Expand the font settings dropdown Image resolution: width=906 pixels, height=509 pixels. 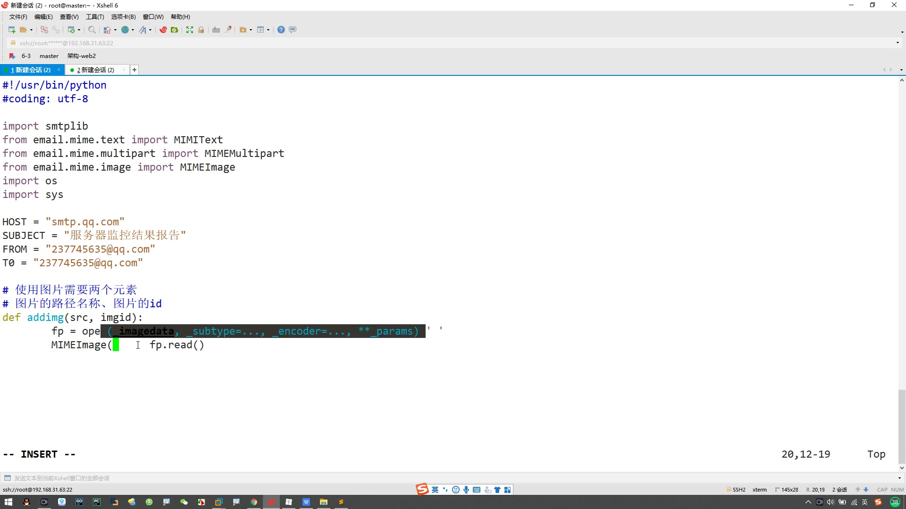point(150,30)
